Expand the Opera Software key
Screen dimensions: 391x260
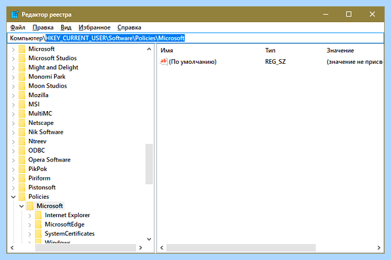[x=13, y=160]
